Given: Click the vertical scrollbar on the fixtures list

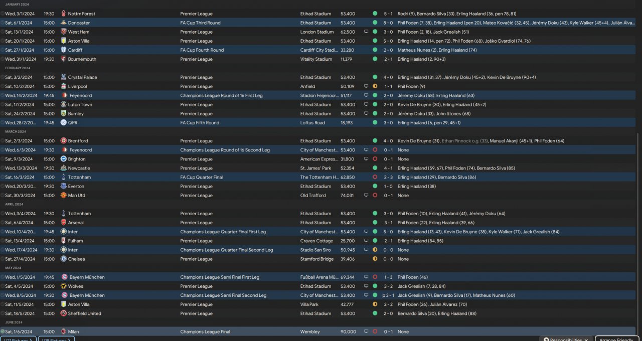Looking at the screenshot, I should point(638,231).
